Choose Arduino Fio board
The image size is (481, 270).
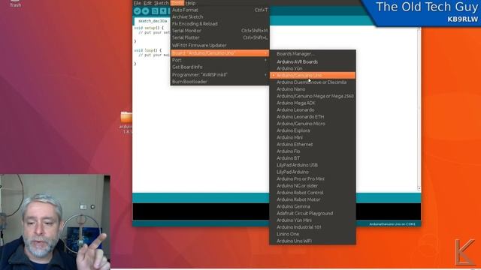point(313,151)
